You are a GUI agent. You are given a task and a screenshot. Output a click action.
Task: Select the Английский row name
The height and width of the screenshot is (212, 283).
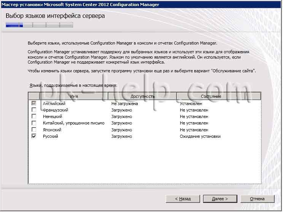tap(54, 104)
